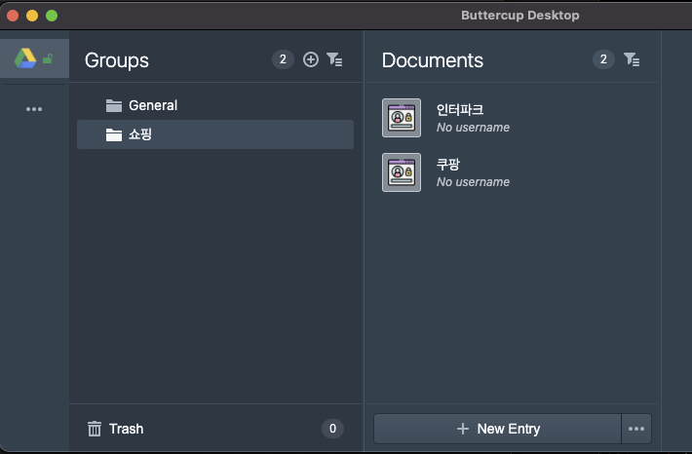This screenshot has width=692, height=454.
Task: Add a new group with plus icon
Action: point(311,59)
